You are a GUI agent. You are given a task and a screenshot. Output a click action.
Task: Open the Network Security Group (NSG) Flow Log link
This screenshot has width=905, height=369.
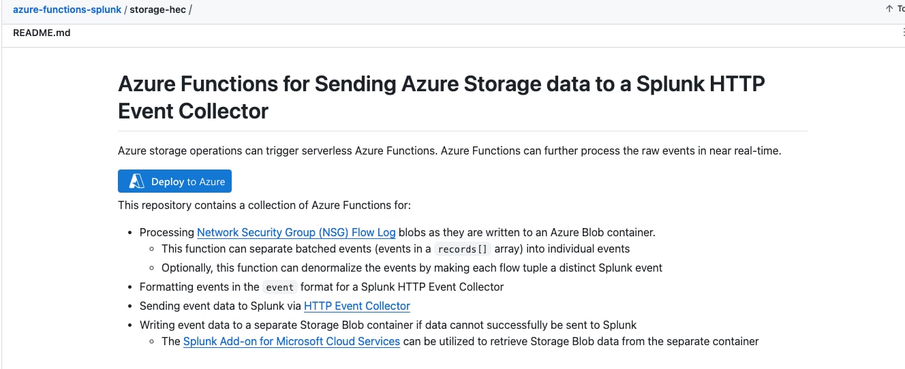coord(296,232)
